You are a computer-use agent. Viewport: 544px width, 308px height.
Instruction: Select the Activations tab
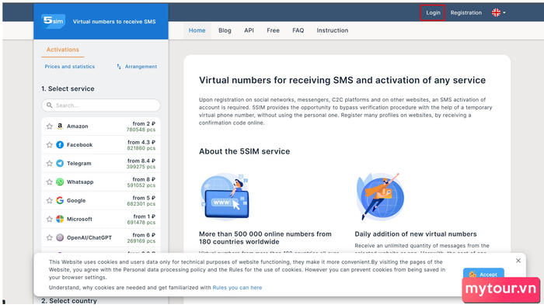tap(63, 50)
